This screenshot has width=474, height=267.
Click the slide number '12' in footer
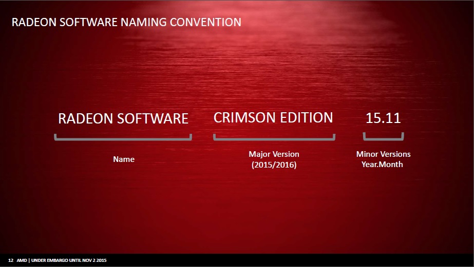point(11,260)
